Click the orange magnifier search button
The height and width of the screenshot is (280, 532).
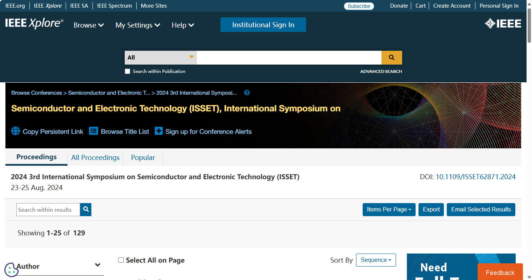click(x=392, y=58)
